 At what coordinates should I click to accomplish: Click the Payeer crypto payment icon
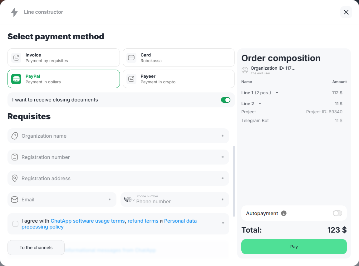click(131, 79)
